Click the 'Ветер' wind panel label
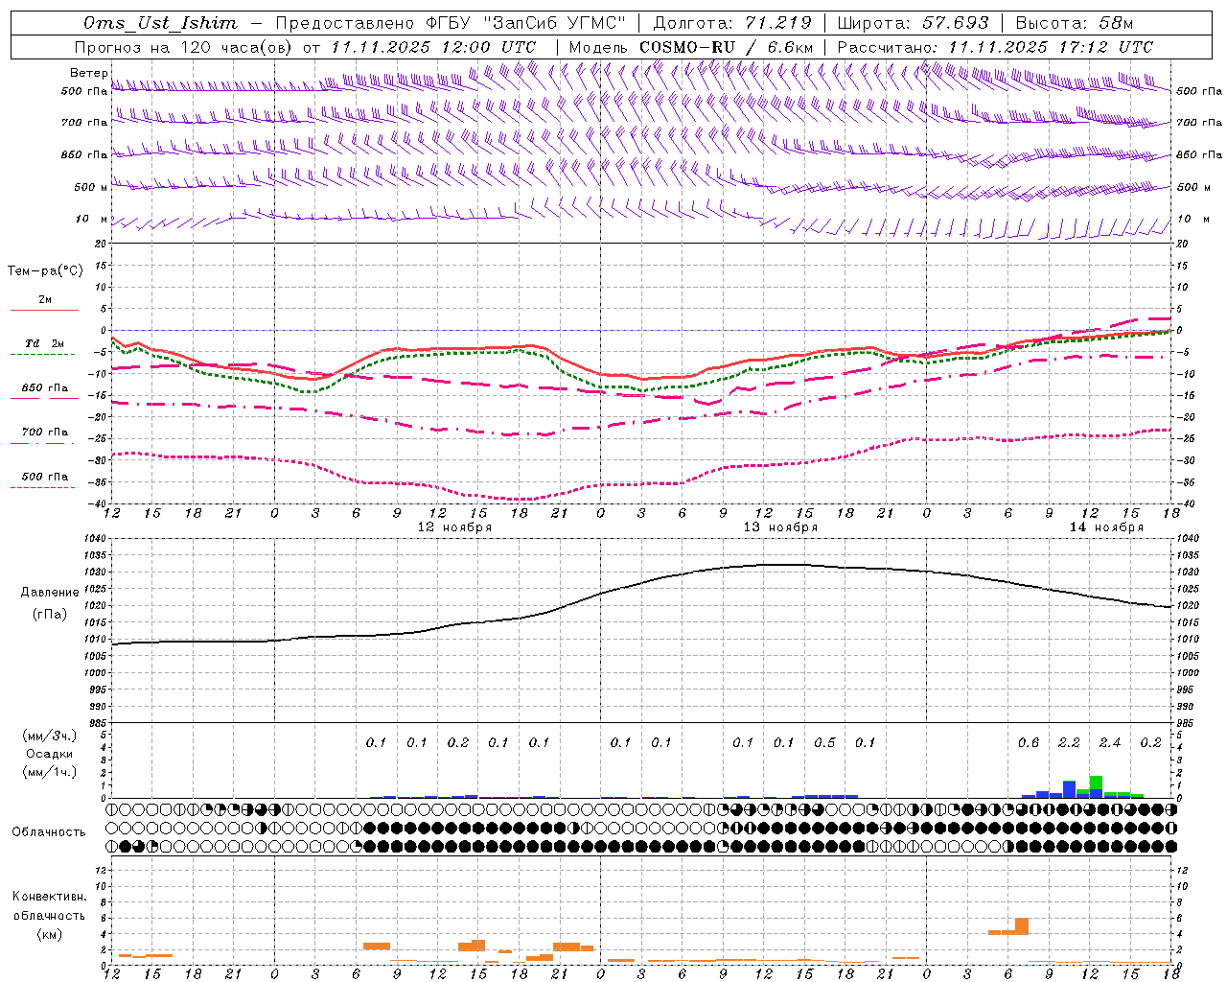This screenshot has height=982, width=1227. coord(88,74)
